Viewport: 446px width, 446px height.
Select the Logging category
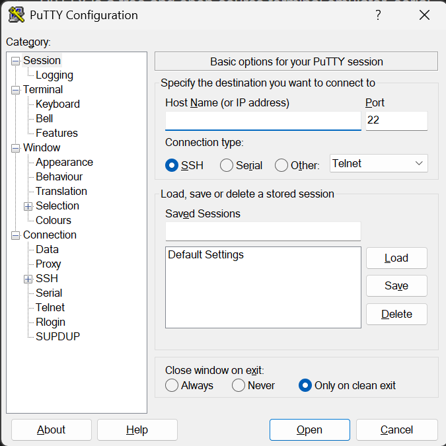(54, 75)
